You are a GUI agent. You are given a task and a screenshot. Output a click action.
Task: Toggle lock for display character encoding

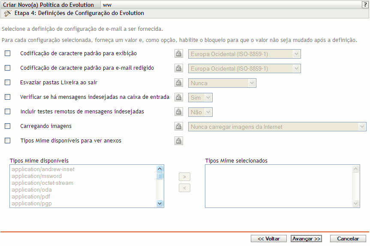point(179,53)
